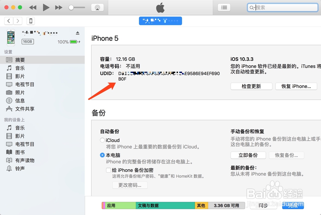Select the 本电脑 backup radio option

[102, 155]
